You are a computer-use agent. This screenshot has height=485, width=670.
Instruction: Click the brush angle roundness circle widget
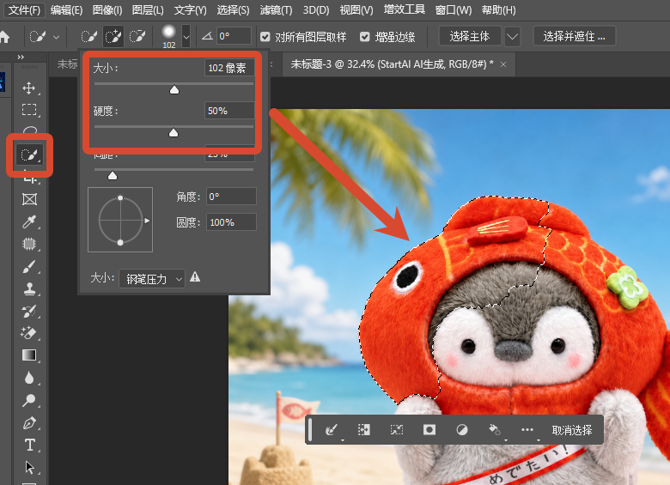pyautogui.click(x=120, y=220)
